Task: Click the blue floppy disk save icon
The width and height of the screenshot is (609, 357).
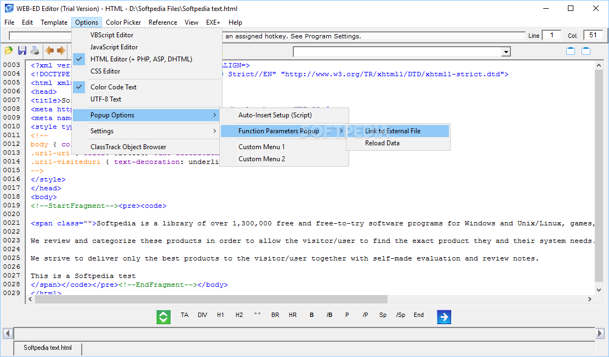Action: click(22, 50)
